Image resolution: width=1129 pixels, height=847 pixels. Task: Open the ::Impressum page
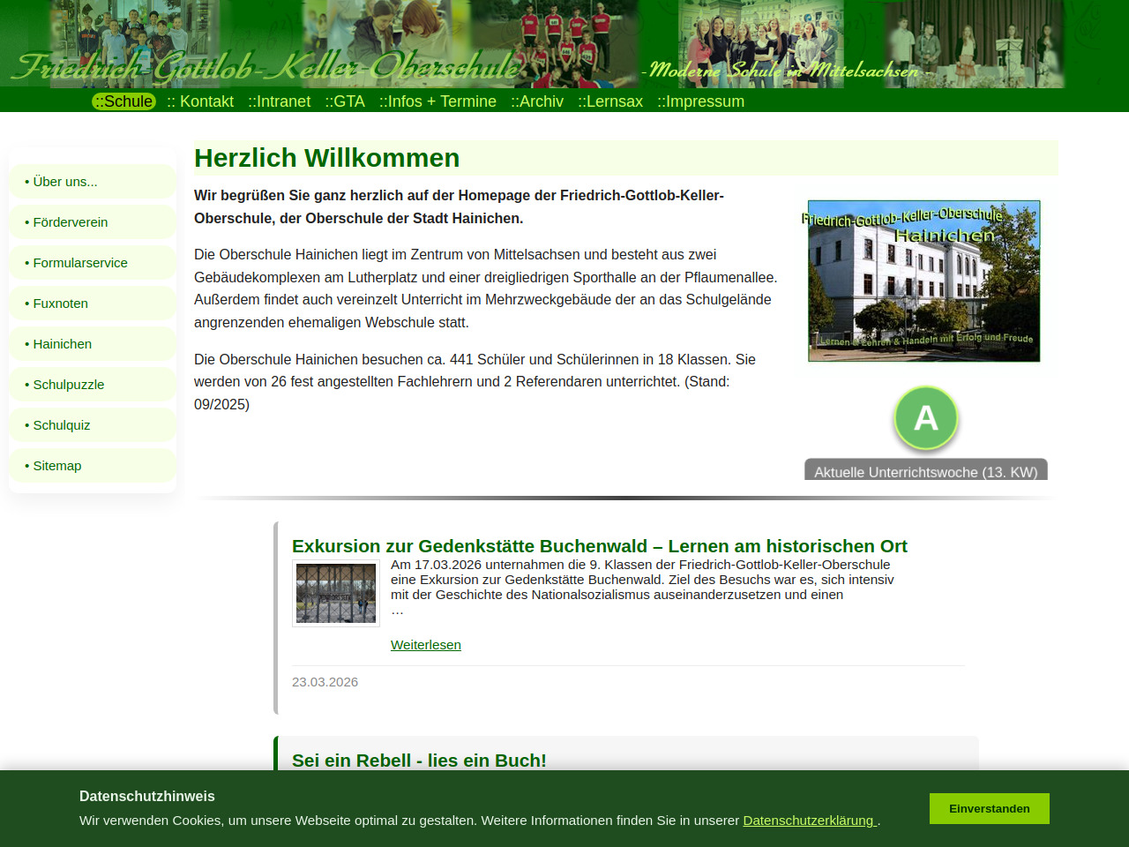tap(700, 101)
